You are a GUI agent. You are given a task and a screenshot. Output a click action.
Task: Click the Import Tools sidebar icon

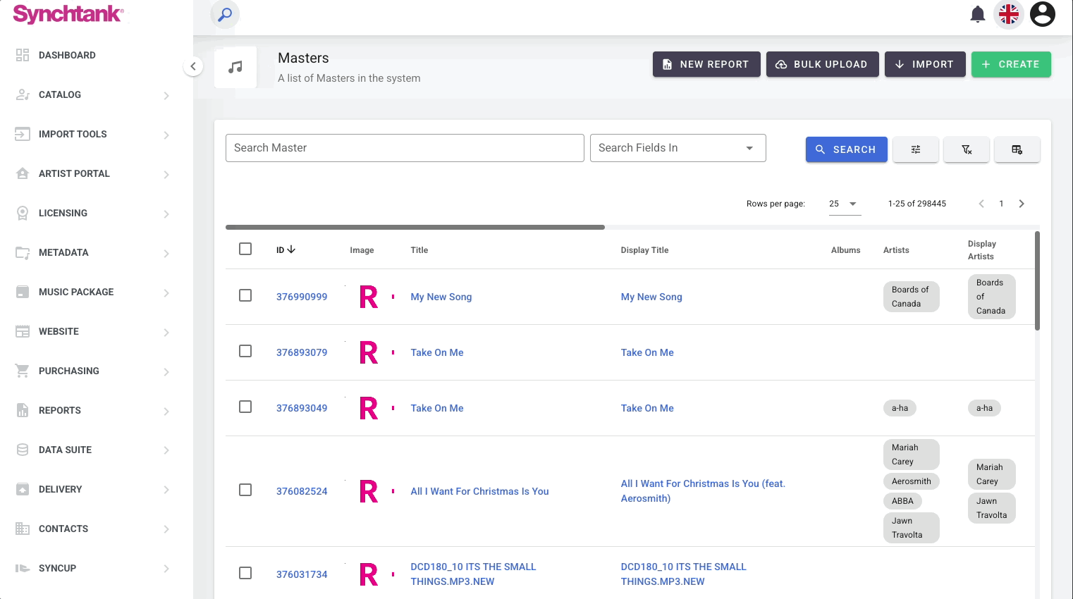pyautogui.click(x=23, y=134)
